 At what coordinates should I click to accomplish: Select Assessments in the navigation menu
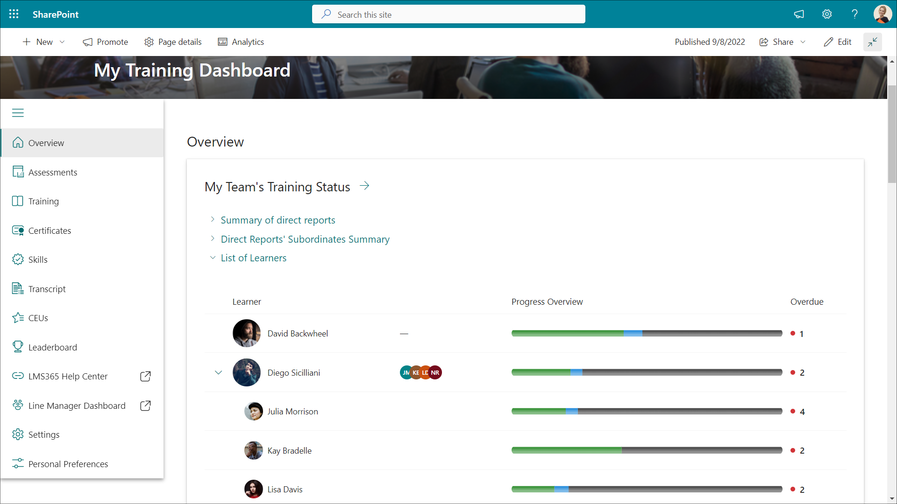[52, 172]
